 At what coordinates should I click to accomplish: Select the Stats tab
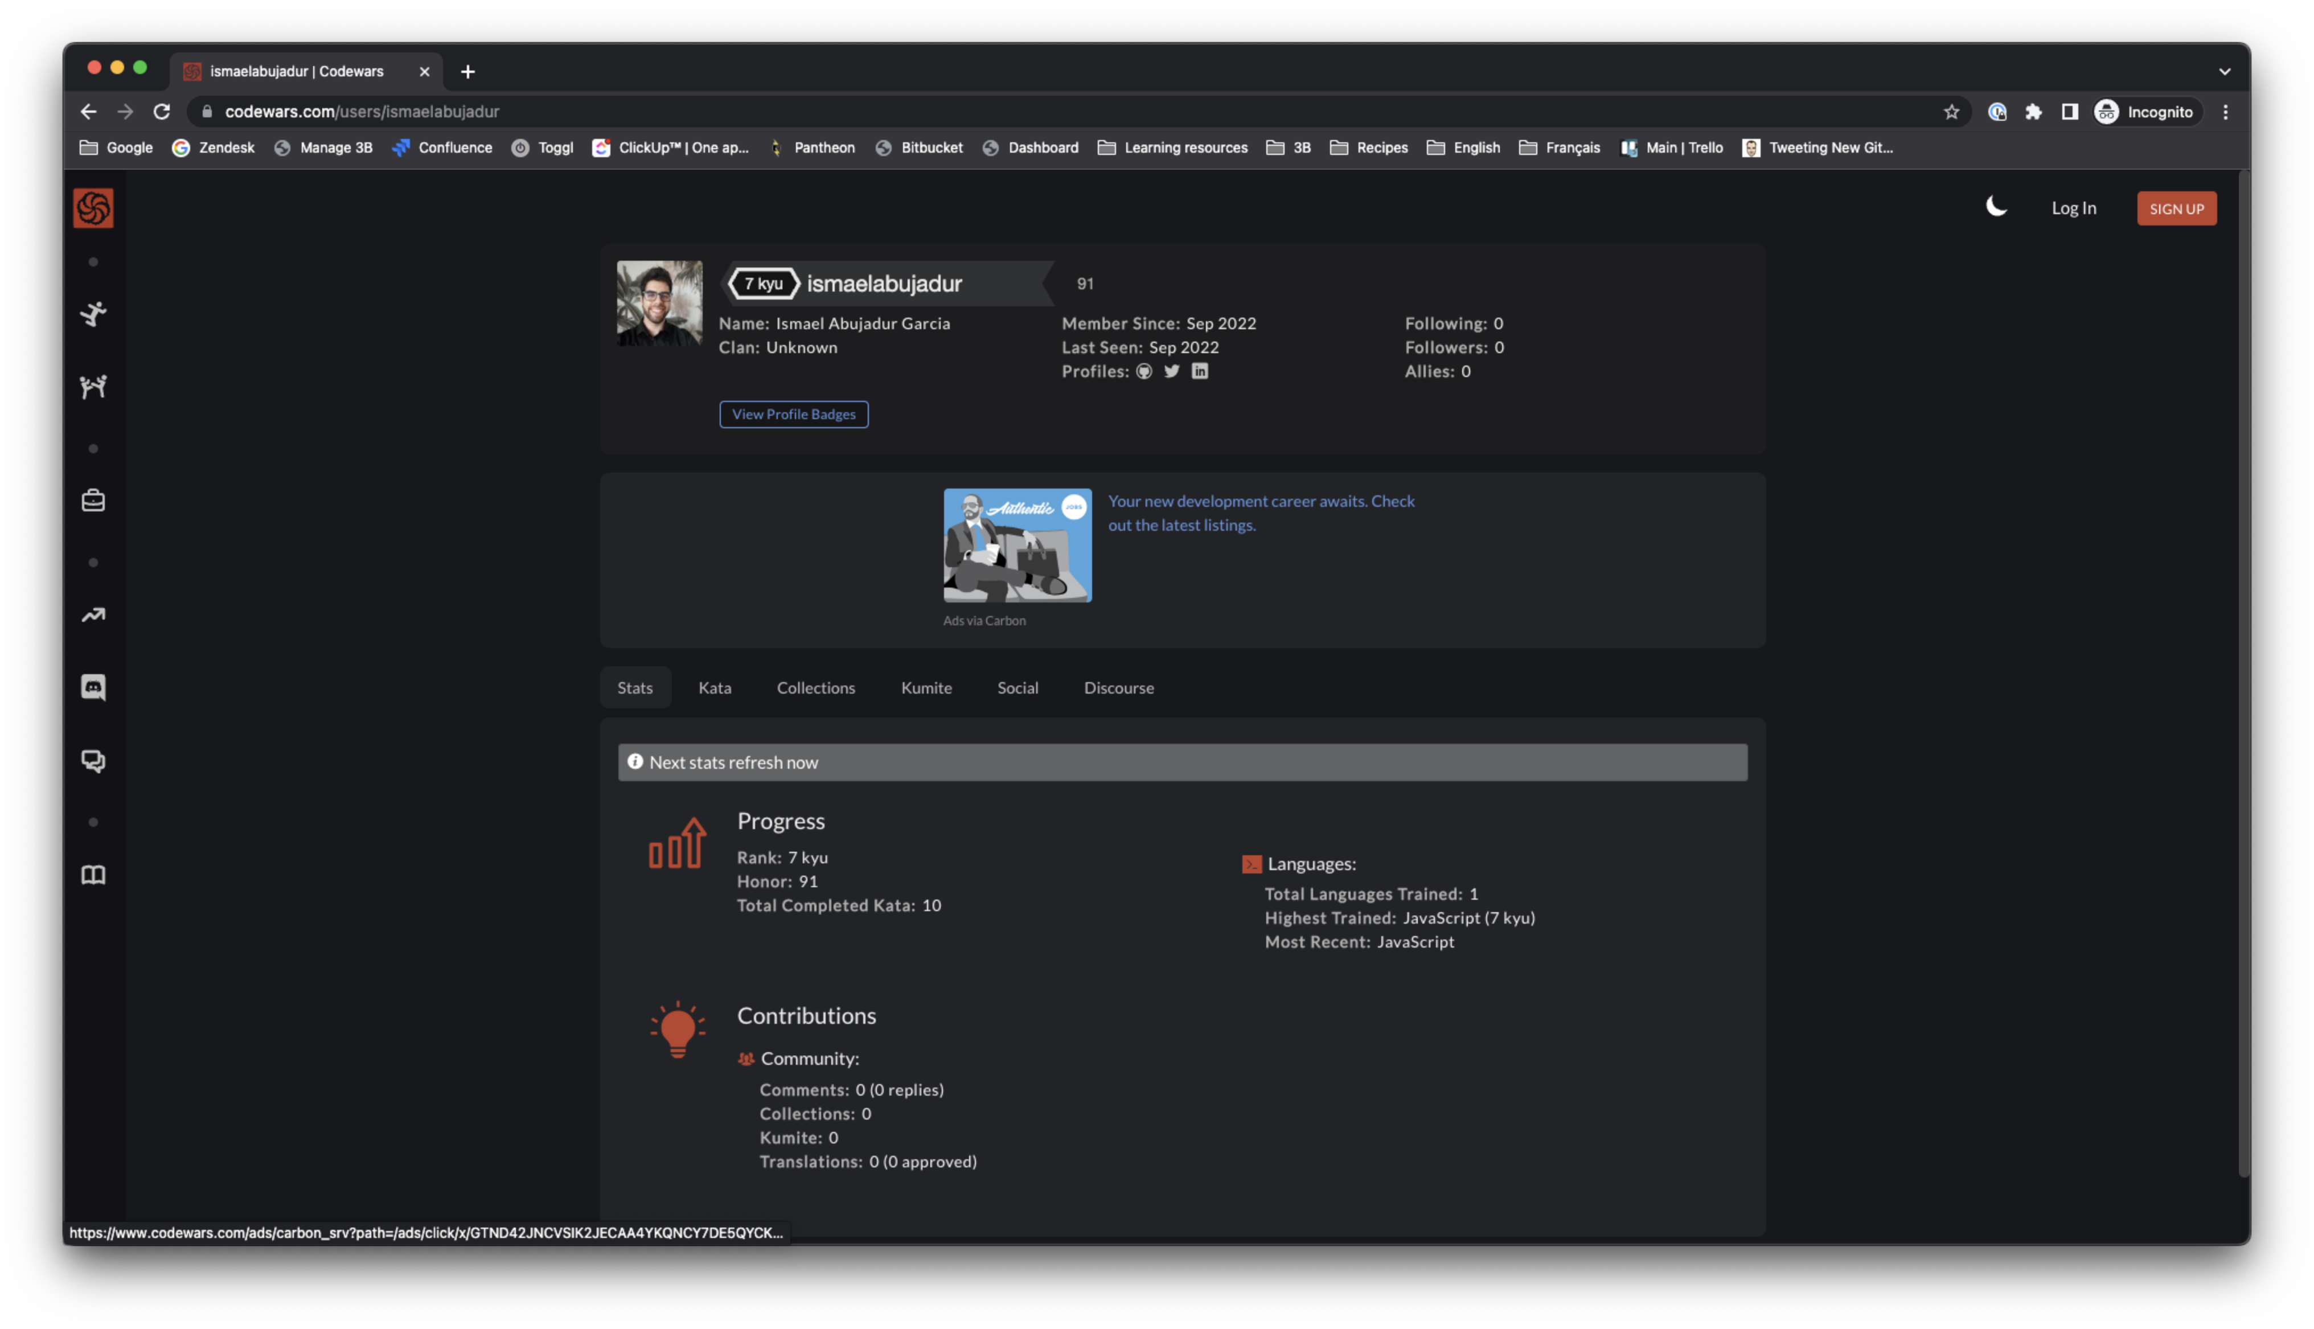pos(635,688)
